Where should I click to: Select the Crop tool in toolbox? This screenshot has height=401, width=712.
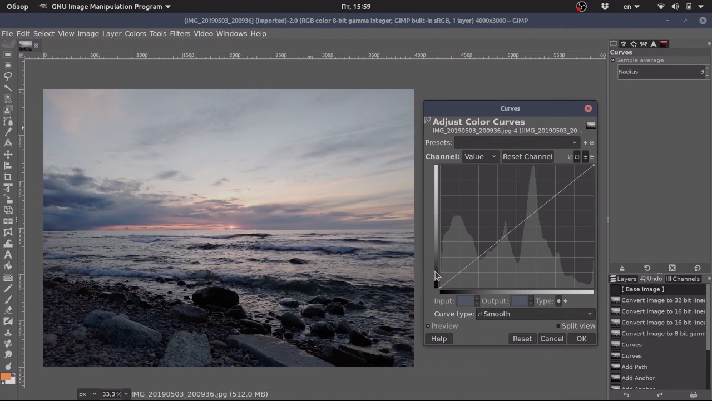pyautogui.click(x=8, y=177)
